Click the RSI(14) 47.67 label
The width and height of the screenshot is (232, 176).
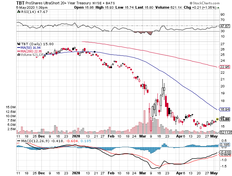34,12
